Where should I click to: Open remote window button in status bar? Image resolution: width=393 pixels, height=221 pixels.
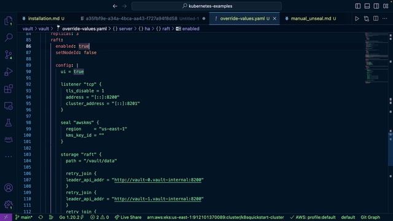tap(6, 217)
